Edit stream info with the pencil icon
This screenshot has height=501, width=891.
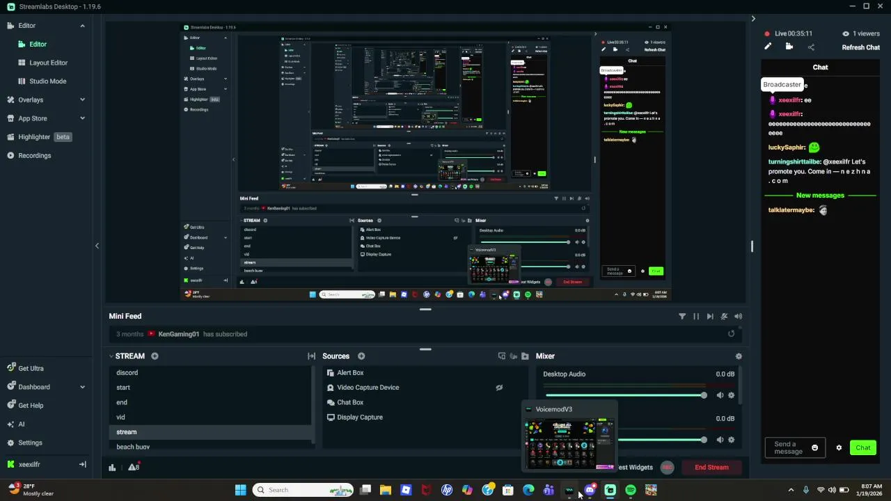tap(768, 47)
